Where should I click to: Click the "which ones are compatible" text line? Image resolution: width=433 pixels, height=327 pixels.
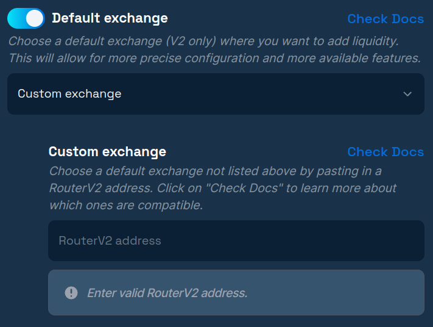coord(125,206)
